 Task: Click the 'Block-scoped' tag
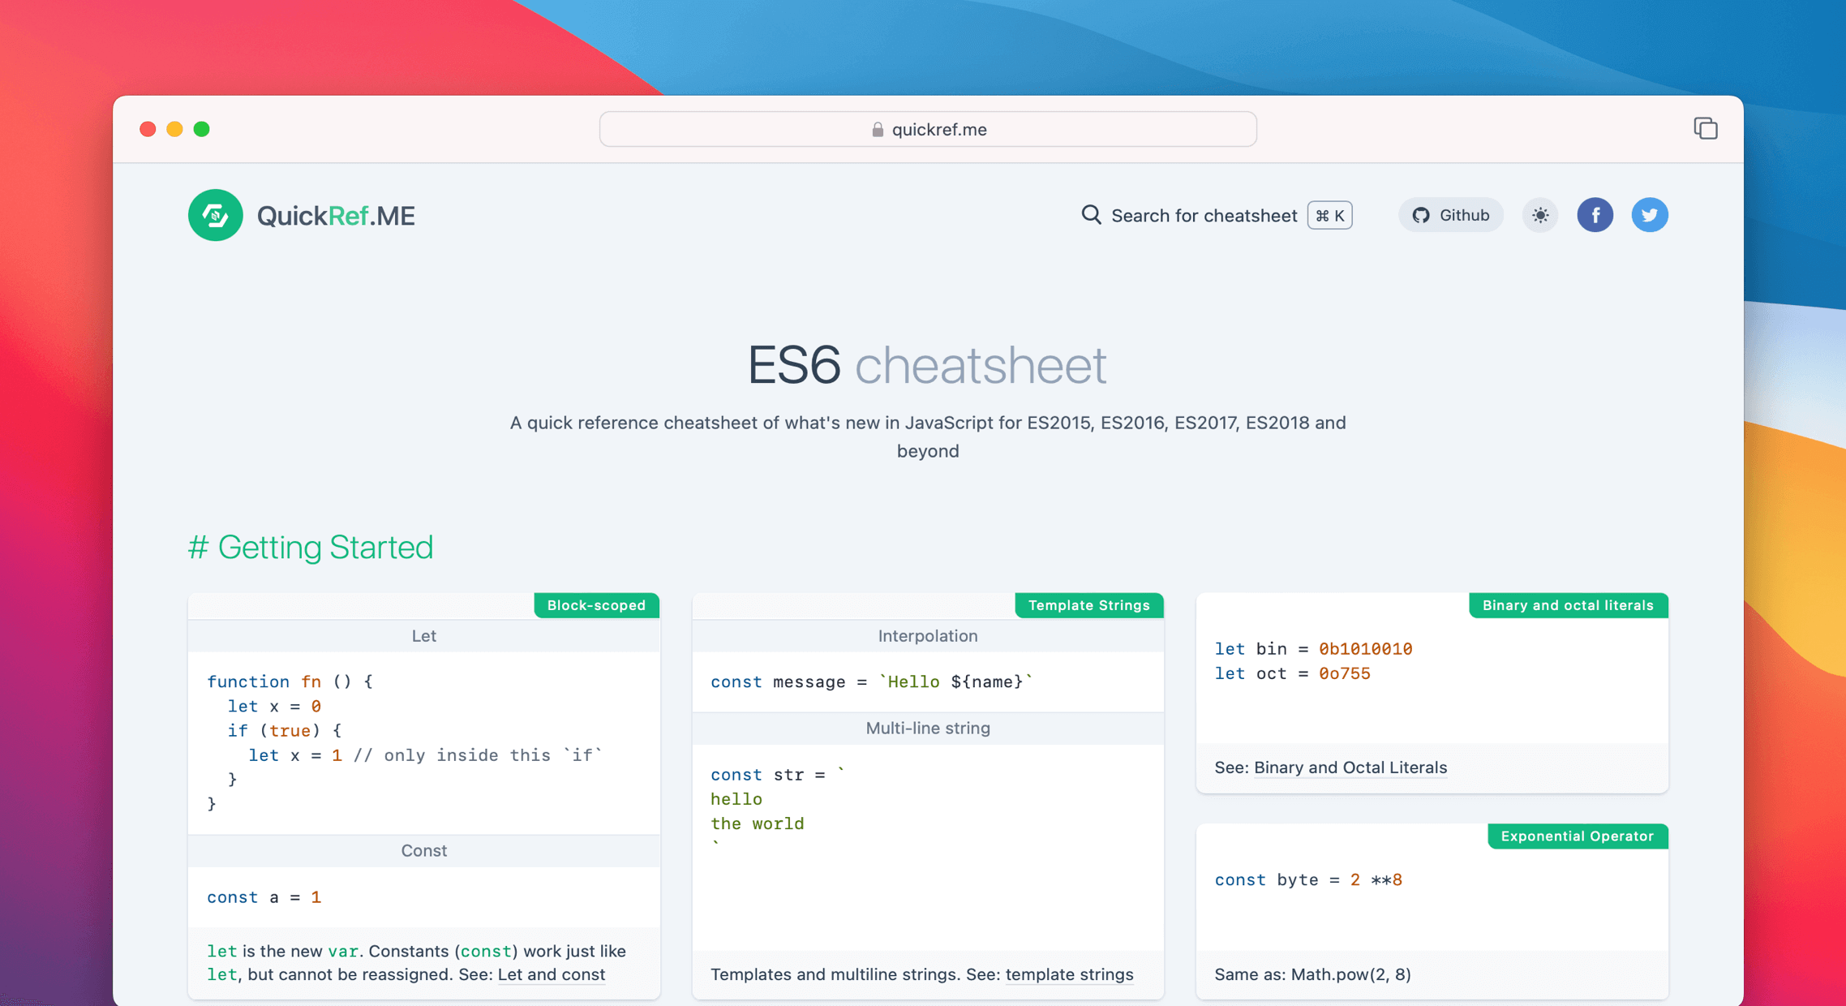[596, 605]
